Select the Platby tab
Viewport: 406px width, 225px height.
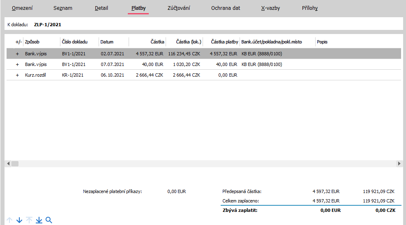click(x=138, y=8)
